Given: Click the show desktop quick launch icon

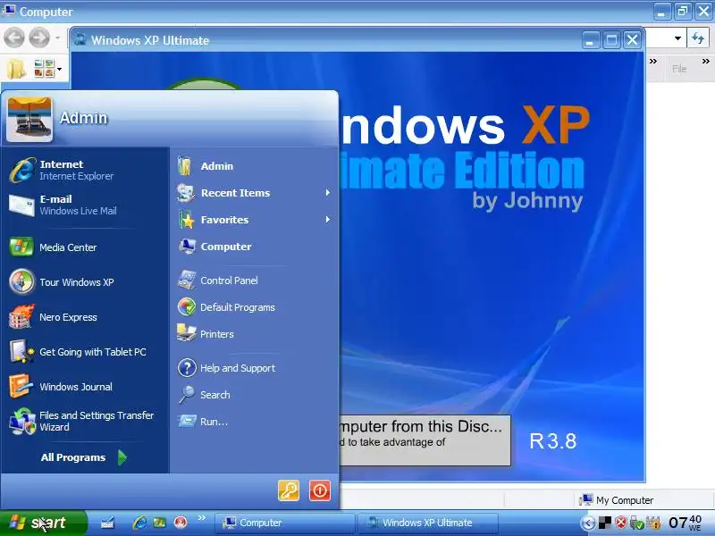Looking at the screenshot, I should (108, 523).
